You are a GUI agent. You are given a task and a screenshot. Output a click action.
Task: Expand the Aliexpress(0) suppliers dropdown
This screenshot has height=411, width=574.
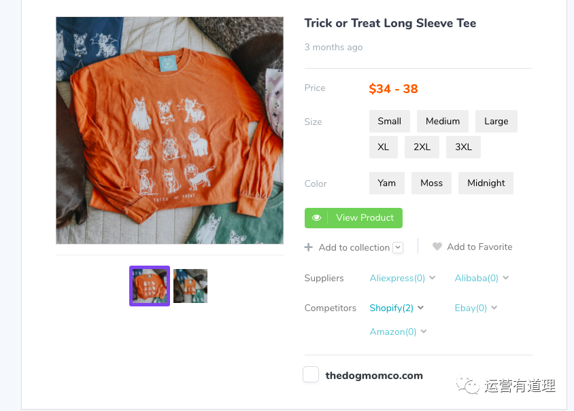pos(433,278)
